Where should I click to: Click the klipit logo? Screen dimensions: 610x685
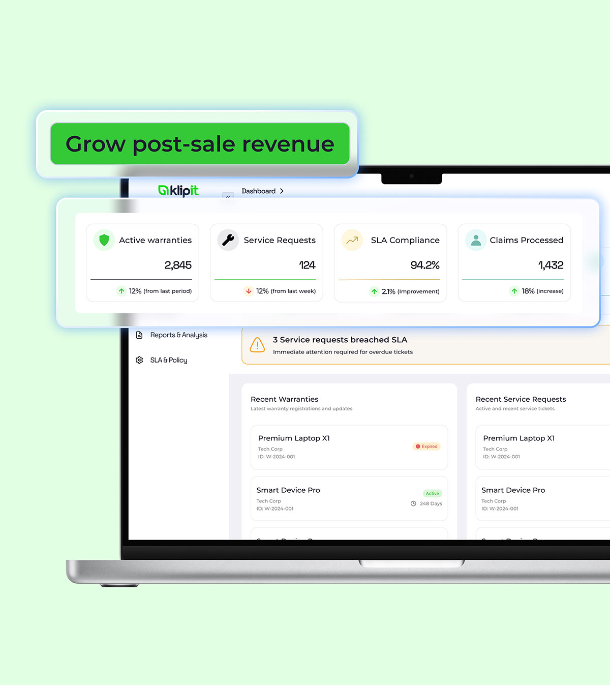pyautogui.click(x=178, y=190)
